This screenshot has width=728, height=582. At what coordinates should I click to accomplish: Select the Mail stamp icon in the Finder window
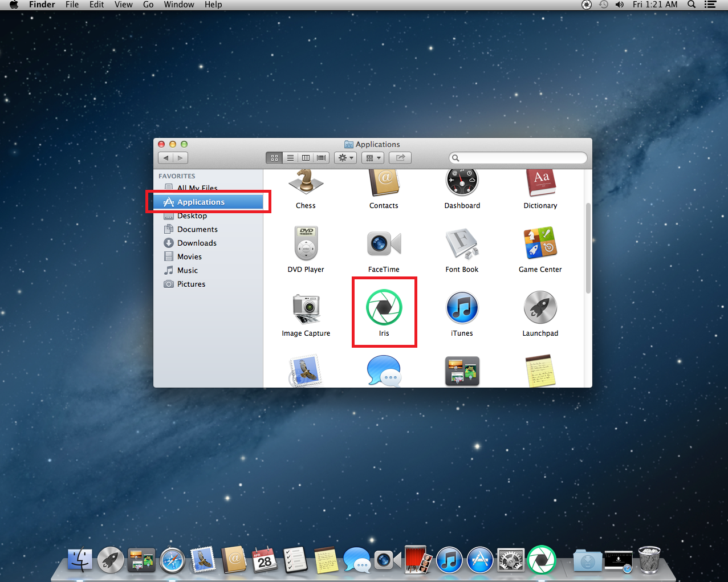(306, 371)
